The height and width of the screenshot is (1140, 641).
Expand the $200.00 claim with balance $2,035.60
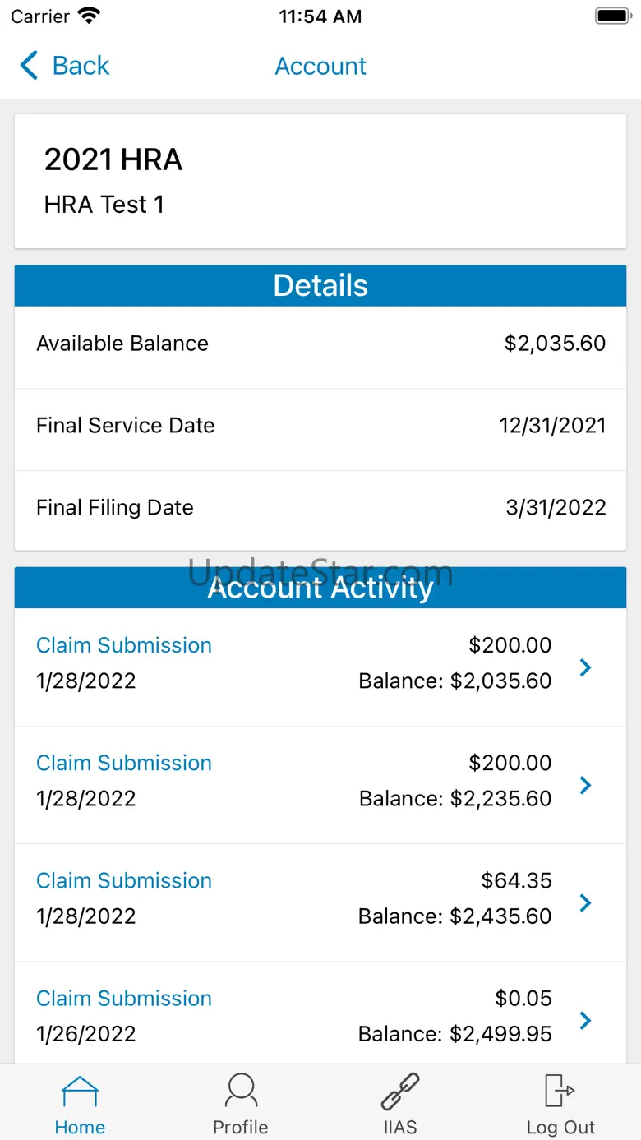pos(585,667)
